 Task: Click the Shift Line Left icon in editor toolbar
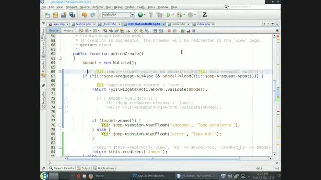click(x=155, y=31)
